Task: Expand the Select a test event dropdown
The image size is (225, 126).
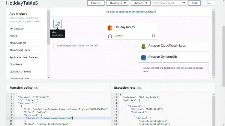Action: coord(170,3)
